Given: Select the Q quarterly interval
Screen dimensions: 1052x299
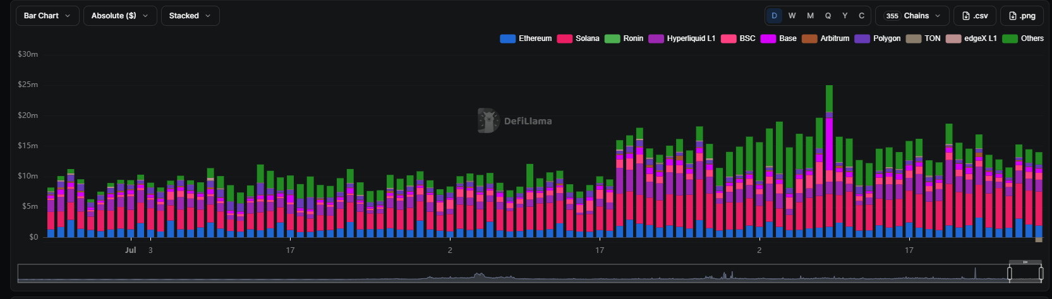Looking at the screenshot, I should tap(828, 16).
